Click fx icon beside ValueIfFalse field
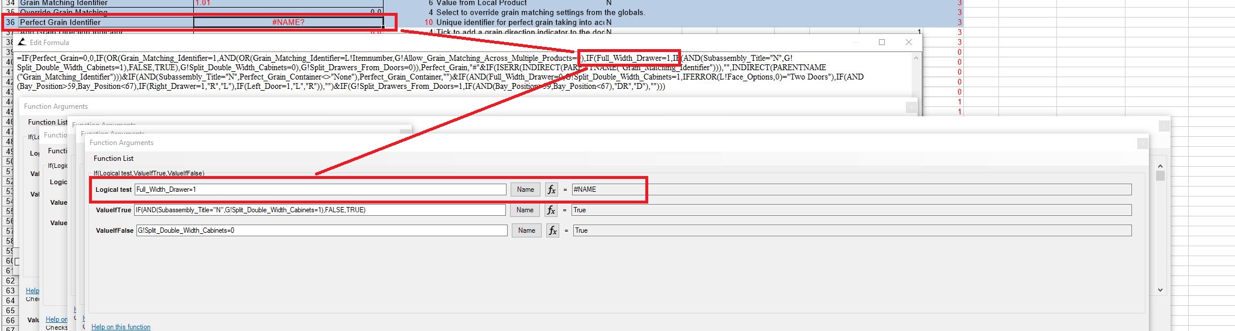Image resolution: width=1235 pixels, height=331 pixels. click(553, 230)
